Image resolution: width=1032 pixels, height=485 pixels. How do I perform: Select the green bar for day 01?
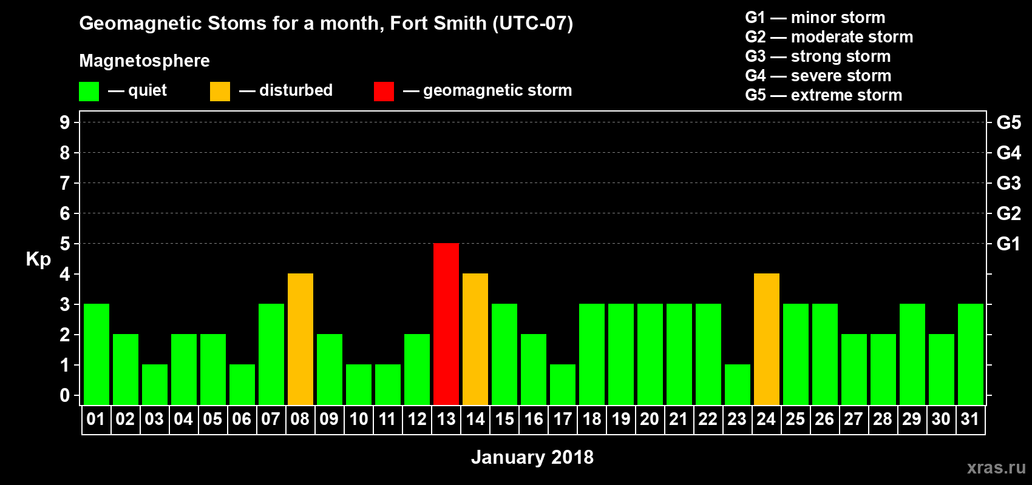click(x=97, y=354)
